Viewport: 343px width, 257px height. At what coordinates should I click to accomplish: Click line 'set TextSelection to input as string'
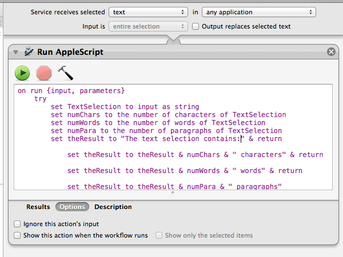point(125,107)
